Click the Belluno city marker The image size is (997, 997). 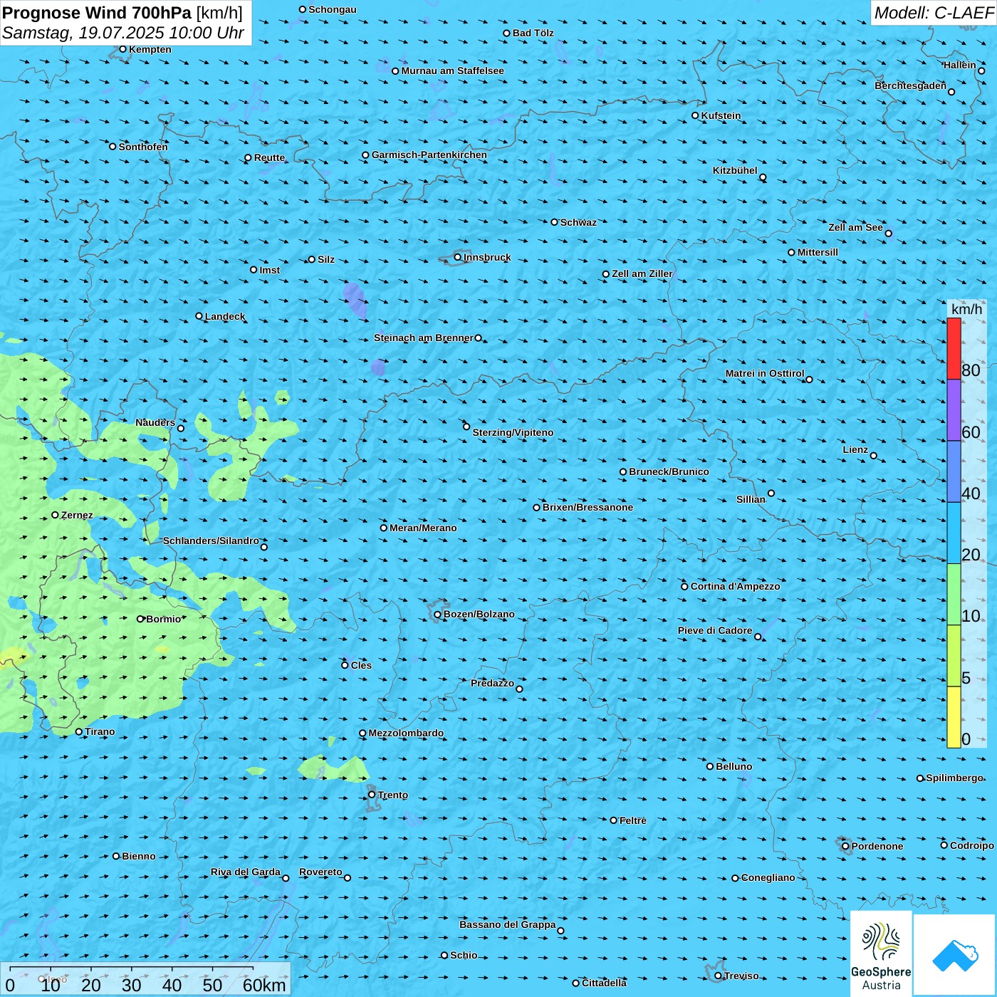click(x=710, y=766)
